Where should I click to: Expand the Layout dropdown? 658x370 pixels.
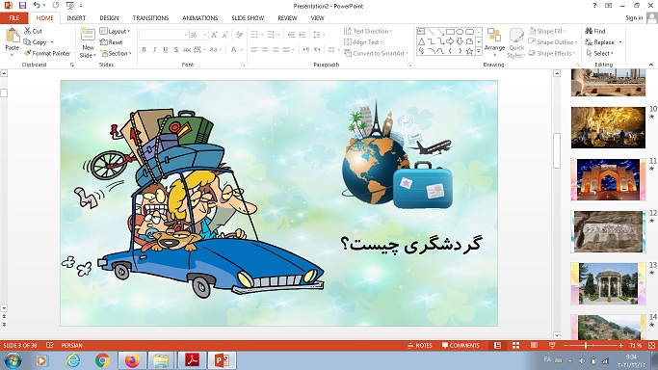pyautogui.click(x=115, y=31)
